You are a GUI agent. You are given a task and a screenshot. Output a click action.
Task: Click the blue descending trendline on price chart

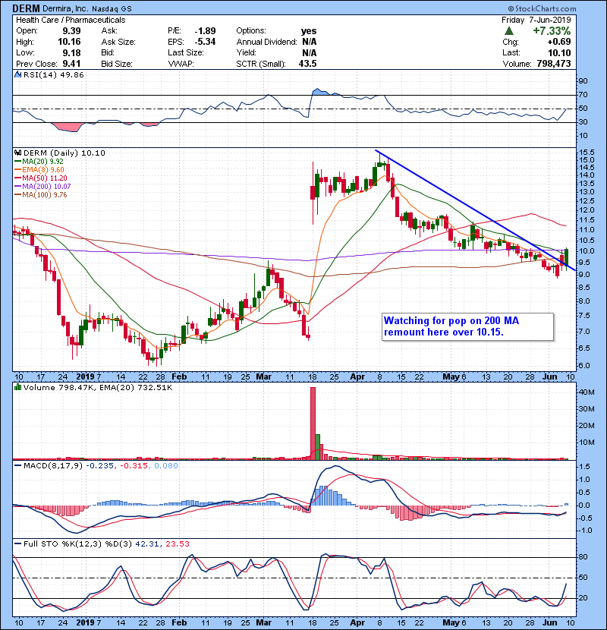click(x=474, y=209)
